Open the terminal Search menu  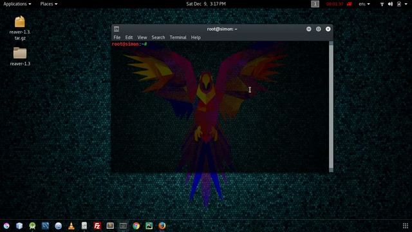tap(158, 37)
